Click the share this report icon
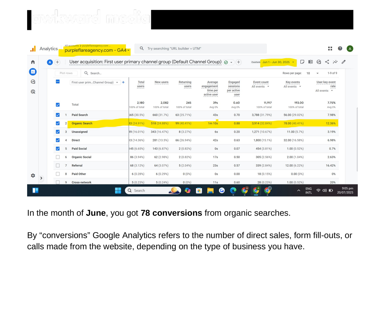This screenshot has height=313, width=373. click(x=327, y=62)
